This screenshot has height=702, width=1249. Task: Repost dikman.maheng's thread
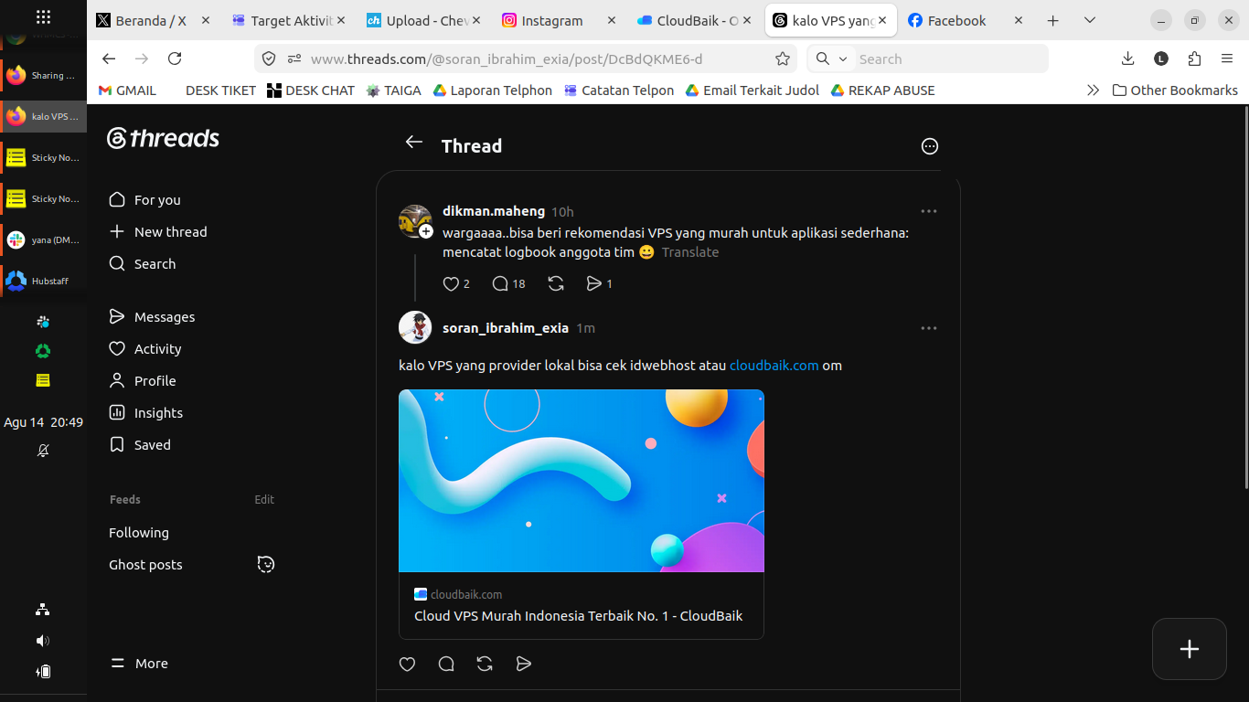click(x=556, y=284)
